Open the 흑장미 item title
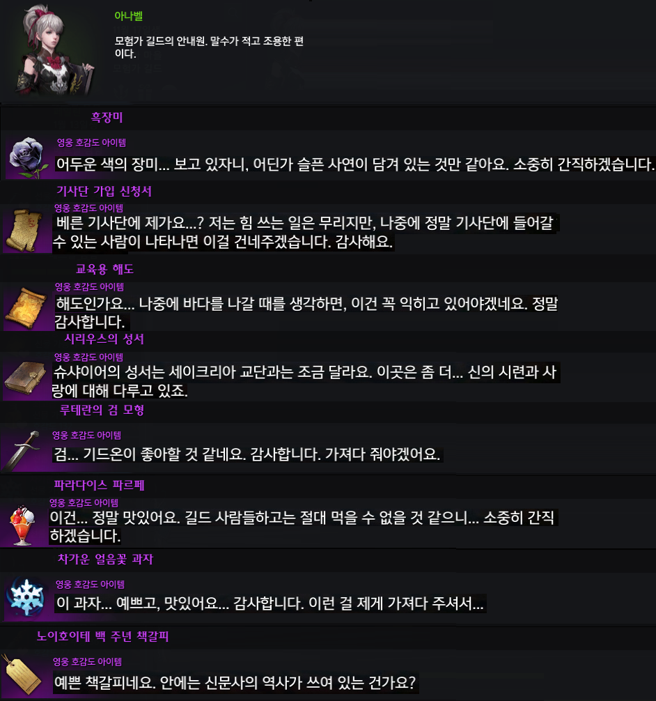Image resolution: width=656 pixels, height=701 pixels. tap(107, 117)
